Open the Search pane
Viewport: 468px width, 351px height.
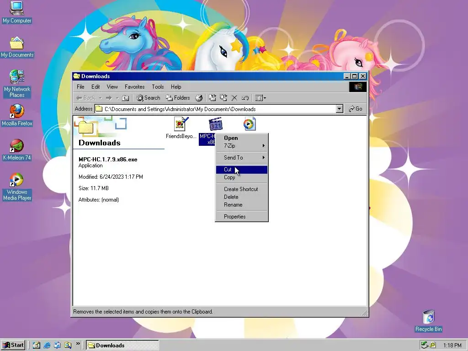tap(149, 98)
